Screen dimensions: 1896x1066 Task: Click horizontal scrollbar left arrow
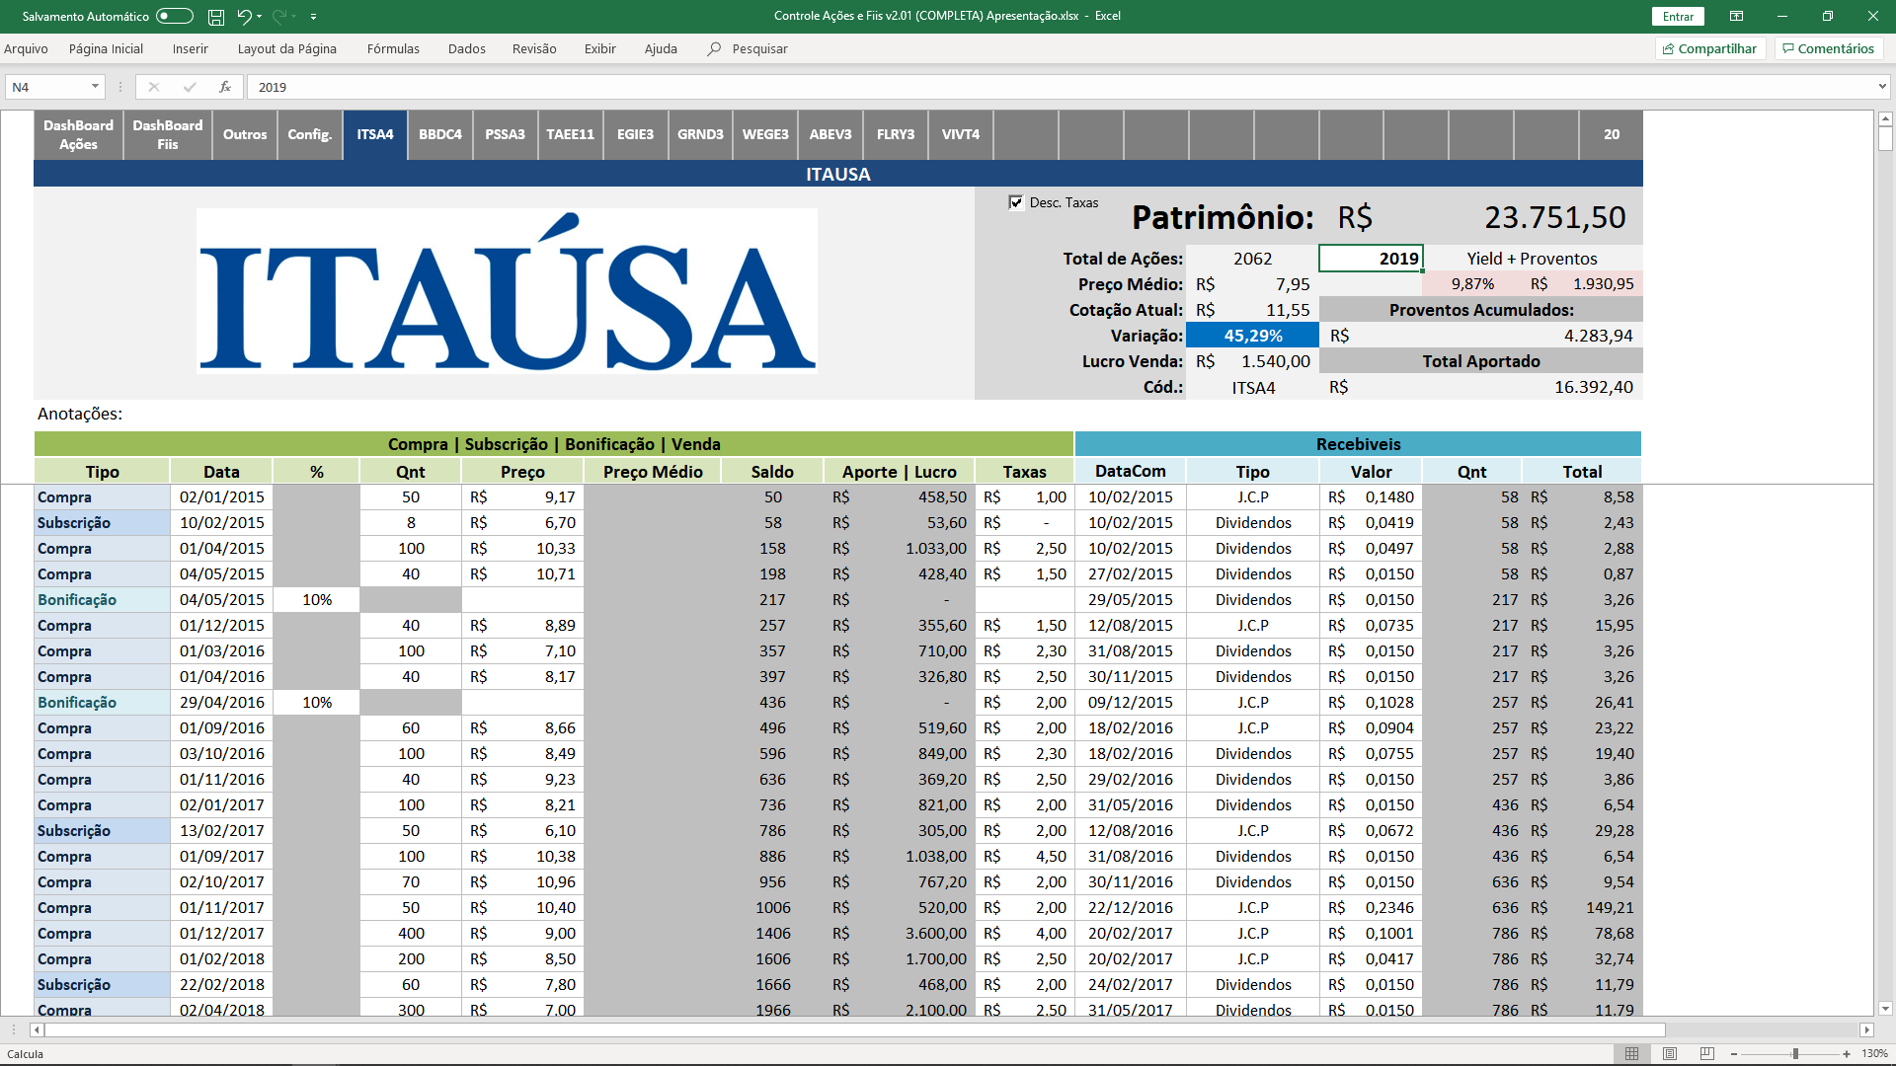pos(38,1030)
